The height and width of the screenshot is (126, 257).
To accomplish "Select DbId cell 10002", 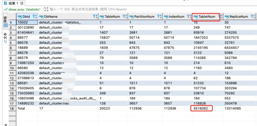I will [27, 22].
